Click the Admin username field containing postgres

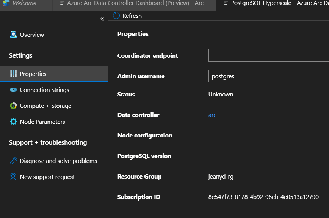269,76
